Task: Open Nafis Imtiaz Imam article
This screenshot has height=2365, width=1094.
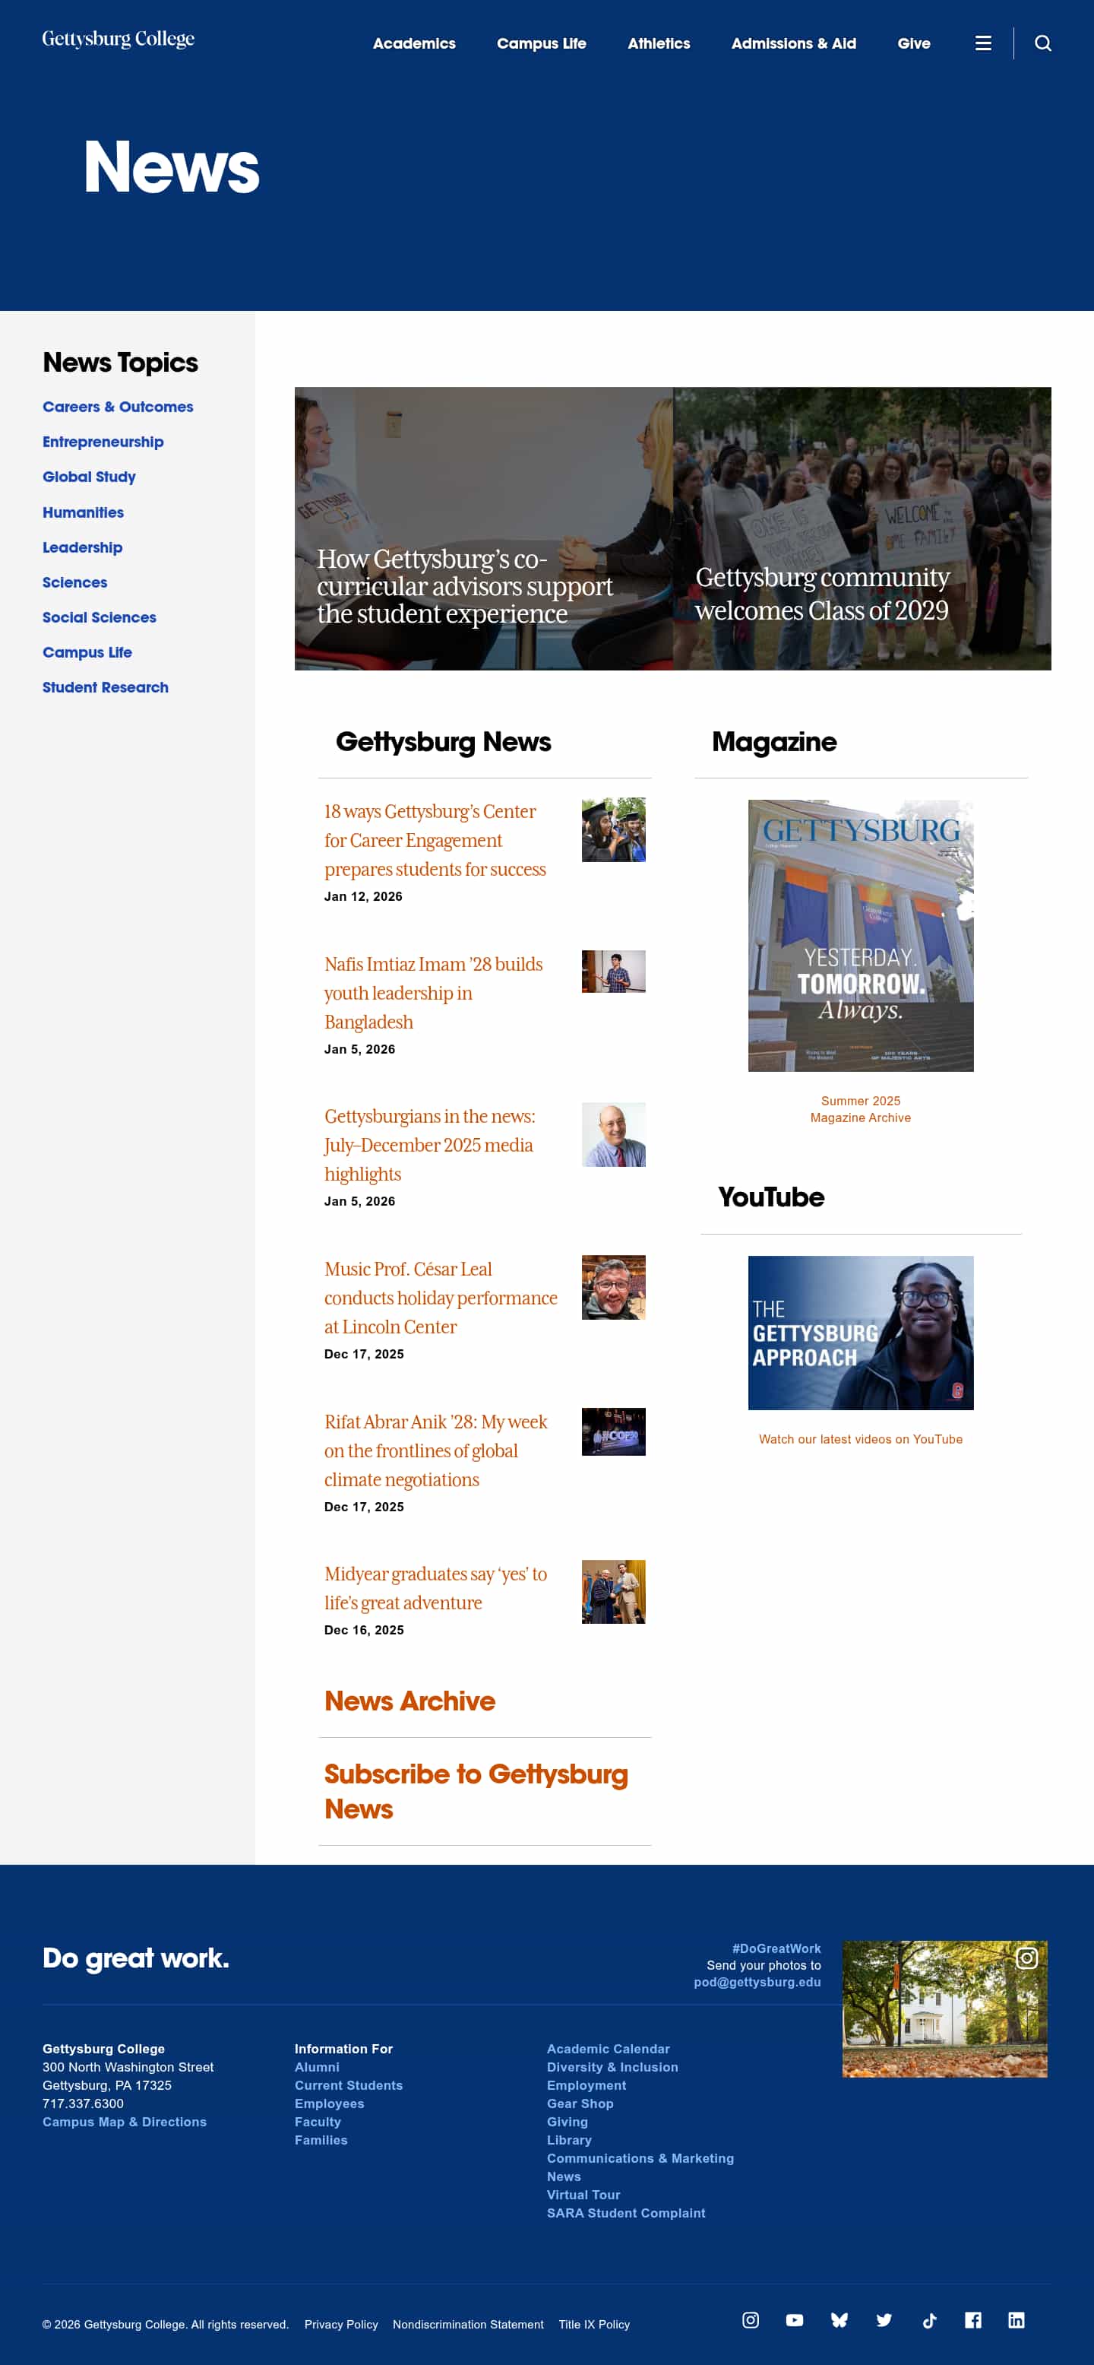Action: click(433, 993)
